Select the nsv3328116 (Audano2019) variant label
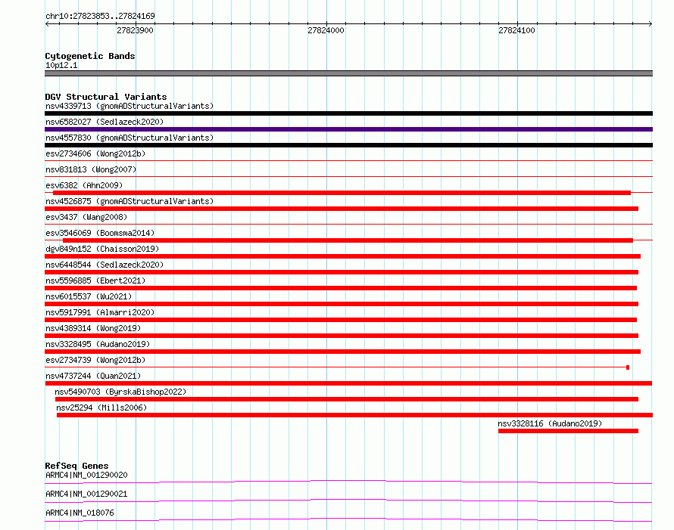 (x=550, y=423)
